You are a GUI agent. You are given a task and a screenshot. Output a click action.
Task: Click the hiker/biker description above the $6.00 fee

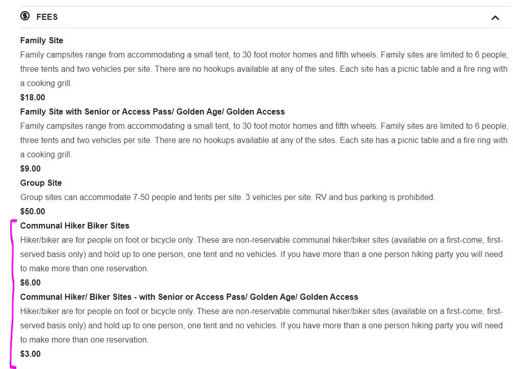pos(262,254)
